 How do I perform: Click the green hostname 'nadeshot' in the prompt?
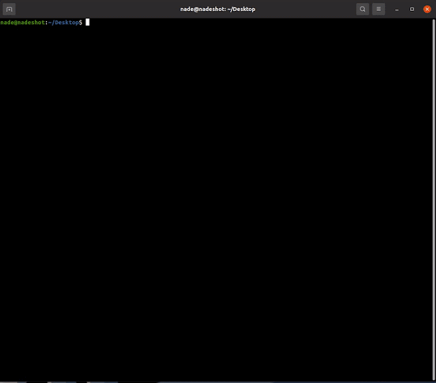pyautogui.click(x=31, y=22)
